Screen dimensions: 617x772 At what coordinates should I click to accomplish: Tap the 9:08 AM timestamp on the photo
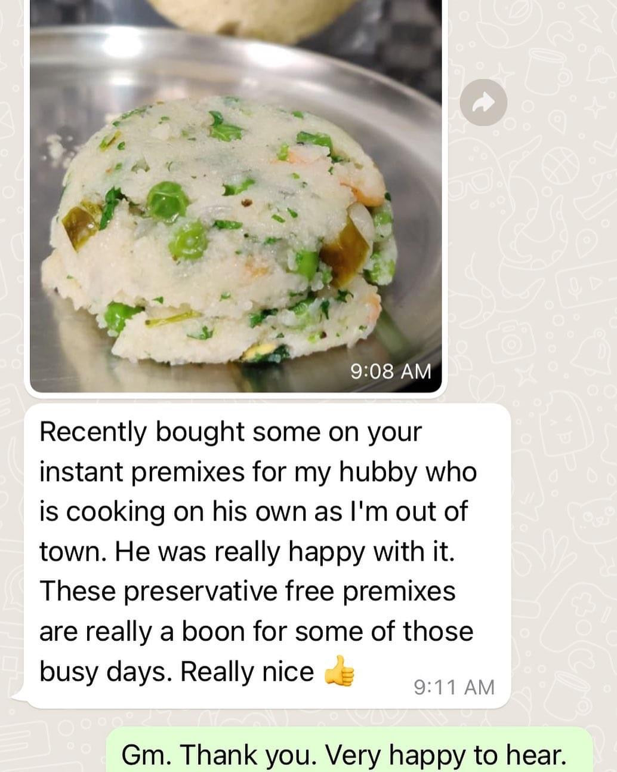click(x=390, y=371)
